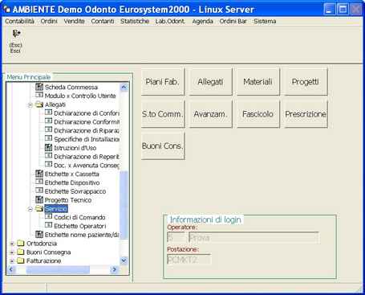Click the Postazione field
365x295 pixels.
click(189, 260)
